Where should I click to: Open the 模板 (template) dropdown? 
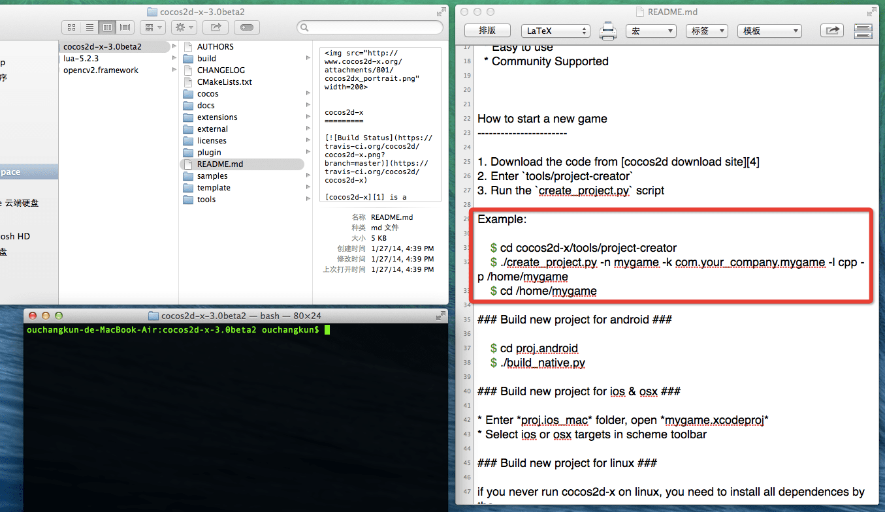769,31
